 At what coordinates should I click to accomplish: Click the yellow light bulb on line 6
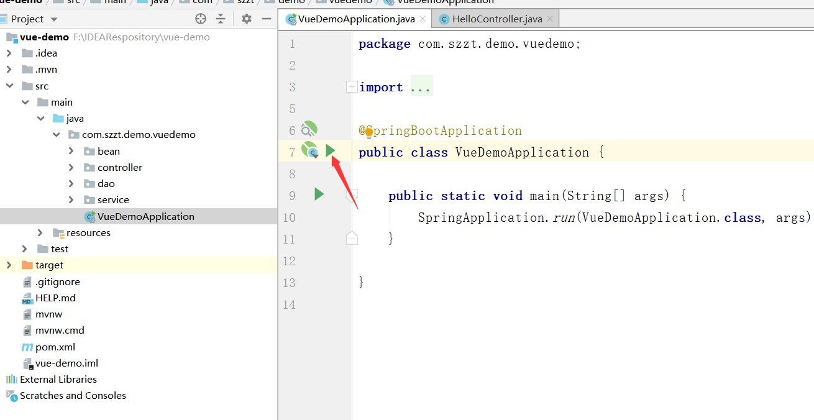(x=369, y=133)
